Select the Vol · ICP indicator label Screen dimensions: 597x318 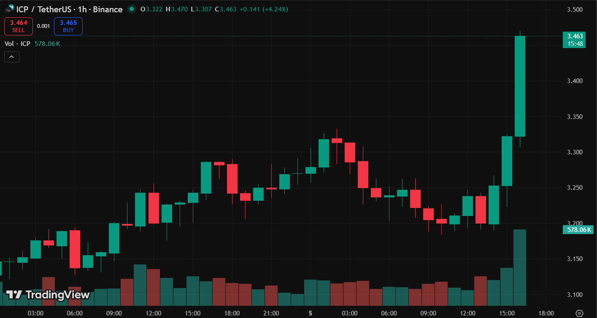(x=17, y=44)
